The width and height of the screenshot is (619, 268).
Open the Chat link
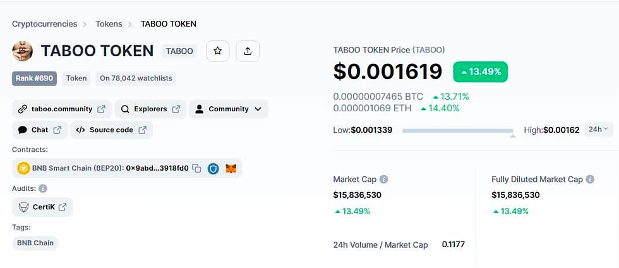tap(40, 130)
